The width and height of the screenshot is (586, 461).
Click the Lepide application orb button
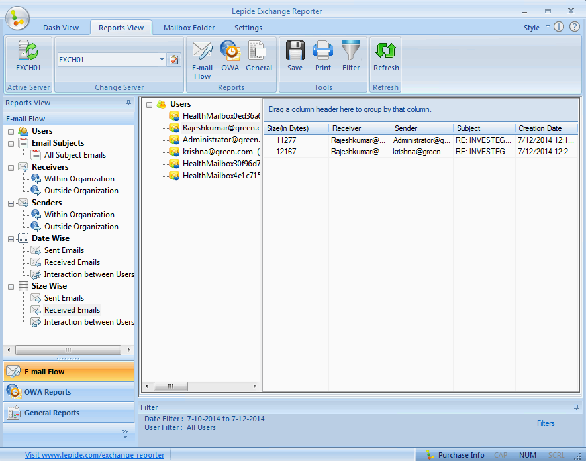(x=17, y=18)
